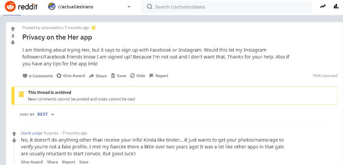Image resolution: width=343 pixels, height=165 pixels.
Task: Save the post with the bookmark button
Action: pyautogui.click(x=119, y=76)
